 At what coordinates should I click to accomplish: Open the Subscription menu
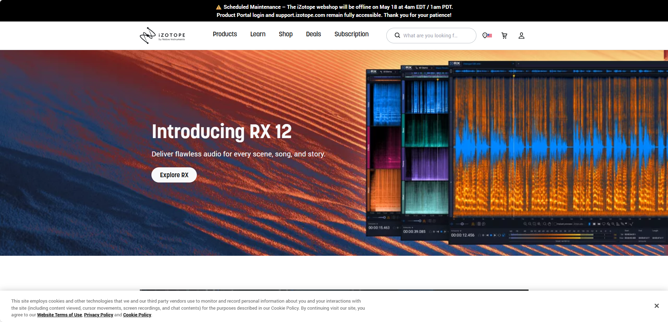coord(351,34)
